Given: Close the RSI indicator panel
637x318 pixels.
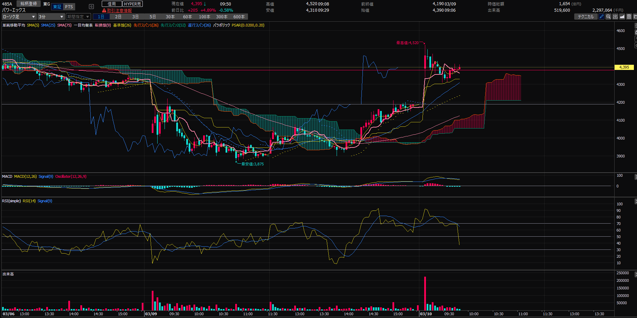Looking at the screenshot, I should (x=635, y=201).
